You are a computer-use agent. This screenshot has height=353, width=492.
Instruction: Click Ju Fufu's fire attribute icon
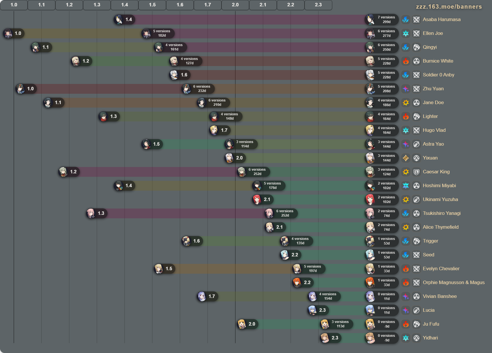tap(406, 324)
